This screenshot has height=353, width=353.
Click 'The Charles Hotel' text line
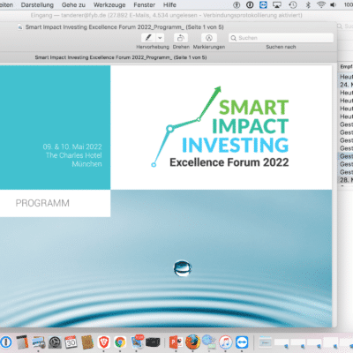coord(74,155)
